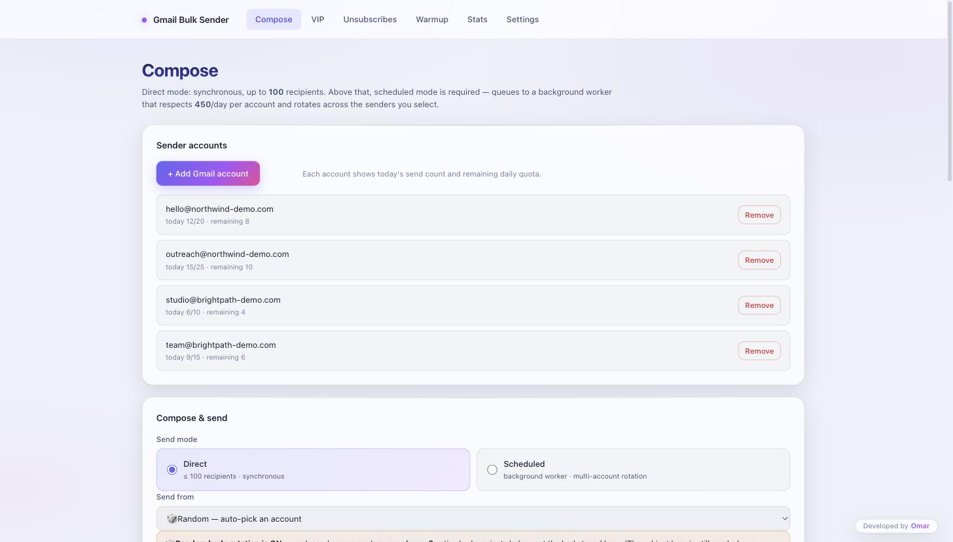Remove the team@brightpath-demo.com account
This screenshot has width=953, height=542.
(759, 351)
